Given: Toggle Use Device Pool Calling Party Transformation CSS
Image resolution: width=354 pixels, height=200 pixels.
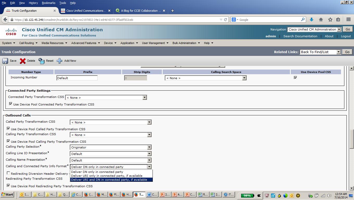Looking at the screenshot, I should coord(8,141).
